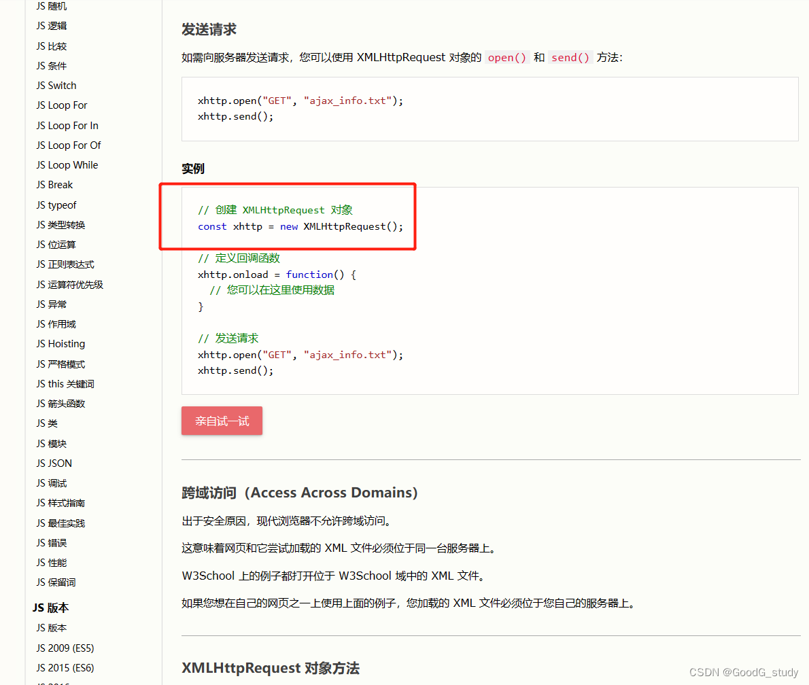Screen dimensions: 809x685
Task: Select JS Loop While in the sidebar
Action: (67, 164)
